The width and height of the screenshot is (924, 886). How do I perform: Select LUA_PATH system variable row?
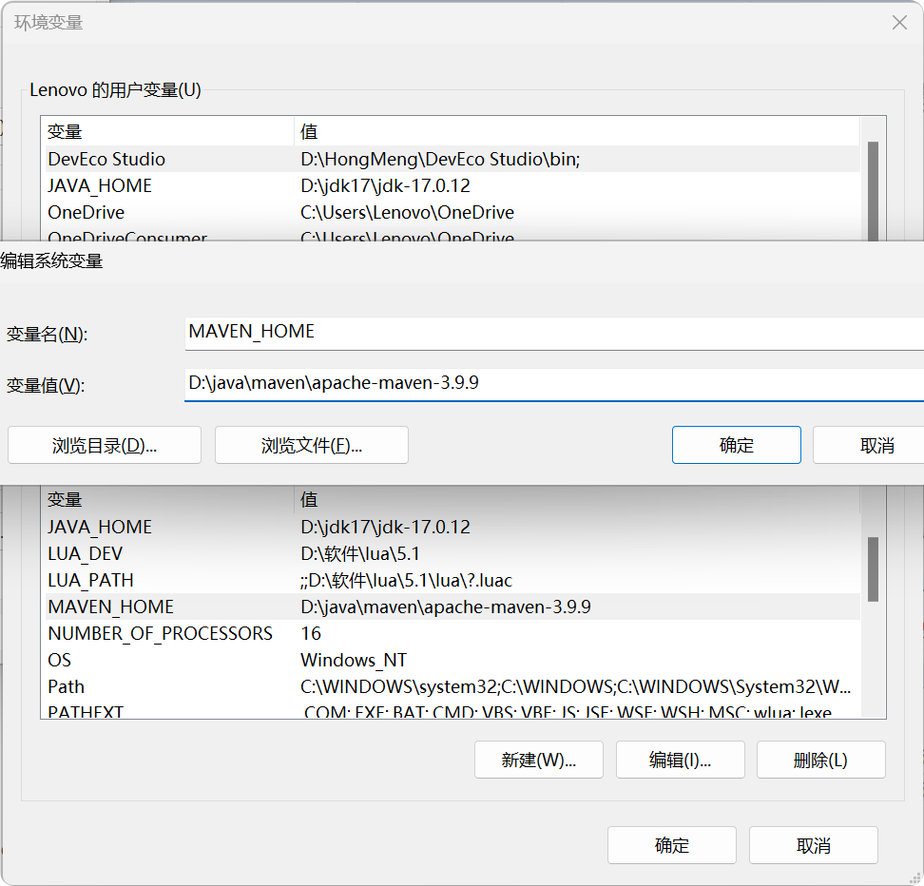point(452,580)
